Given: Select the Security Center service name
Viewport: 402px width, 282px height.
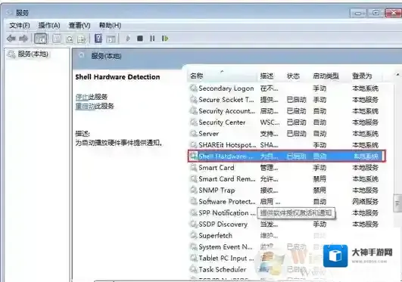Looking at the screenshot, I should 222,122.
